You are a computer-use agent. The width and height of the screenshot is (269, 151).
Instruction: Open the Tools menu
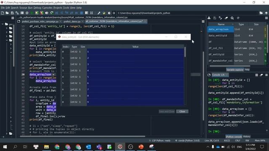66,8
